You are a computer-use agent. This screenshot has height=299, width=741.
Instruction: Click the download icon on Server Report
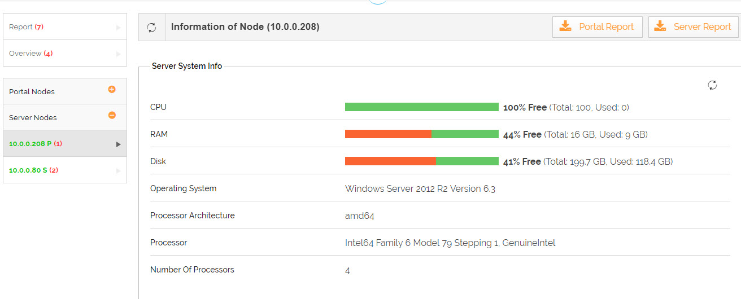pyautogui.click(x=661, y=27)
